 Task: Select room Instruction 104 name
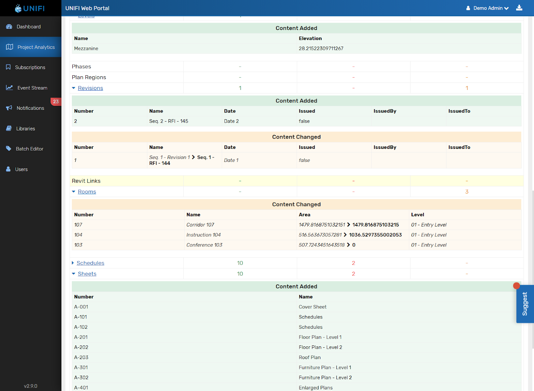click(204, 235)
